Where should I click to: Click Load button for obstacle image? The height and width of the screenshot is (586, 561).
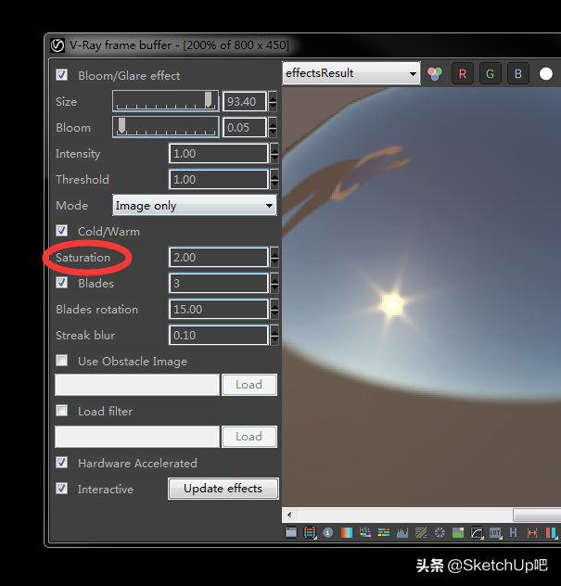point(249,385)
